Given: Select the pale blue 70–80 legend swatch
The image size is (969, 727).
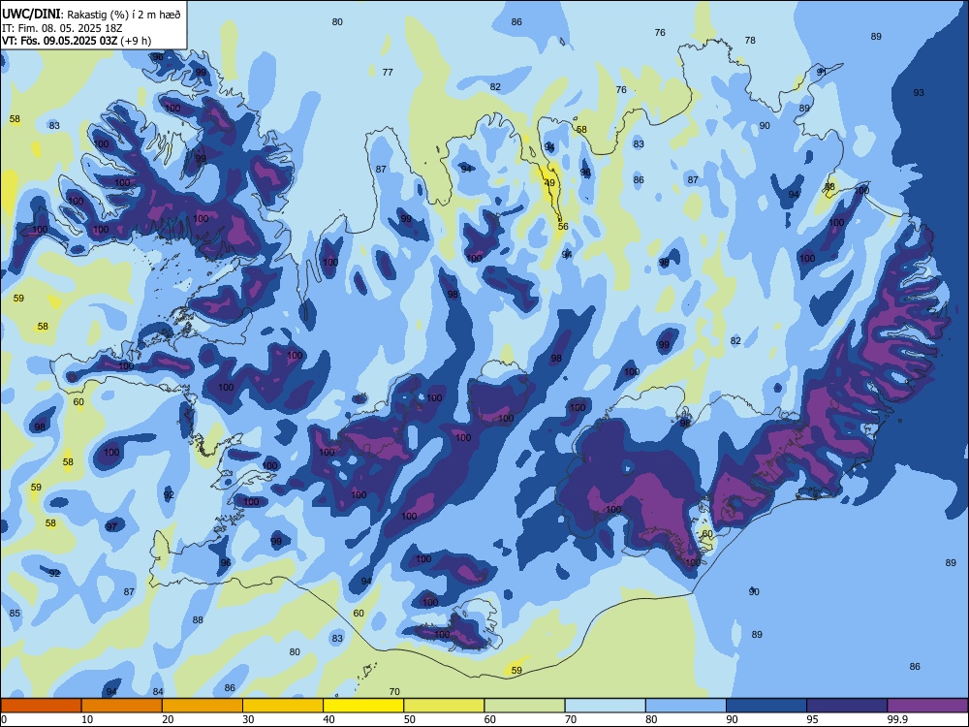Looking at the screenshot, I should tap(605, 706).
